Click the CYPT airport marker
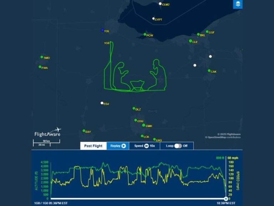This screenshot has width=274, height=206. pyautogui.click(x=153, y=18)
